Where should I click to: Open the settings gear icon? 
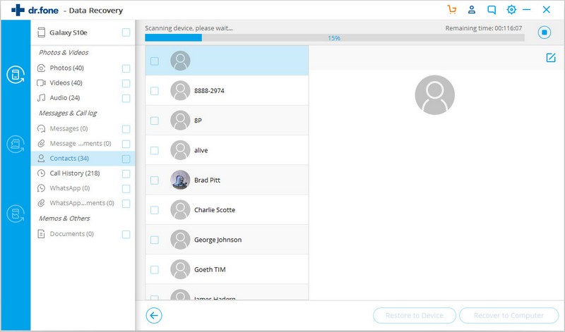[511, 10]
